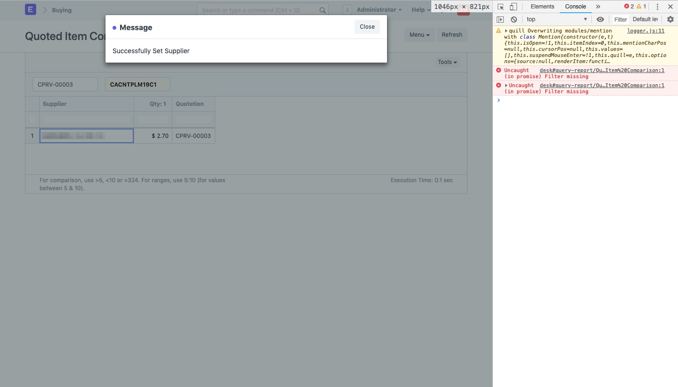Open the DevTools more-options kebab menu
The image size is (678, 387).
(x=657, y=7)
